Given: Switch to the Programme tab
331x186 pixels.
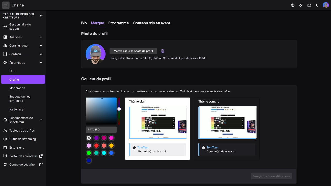Looking at the screenshot, I should 118,23.
